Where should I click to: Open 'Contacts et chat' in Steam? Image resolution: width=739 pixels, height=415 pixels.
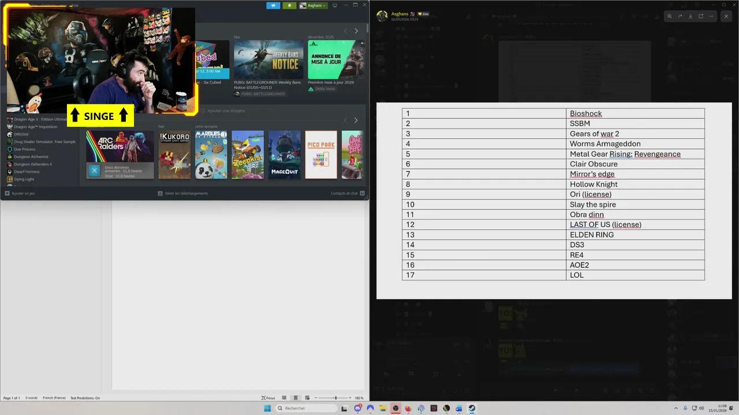(348, 194)
